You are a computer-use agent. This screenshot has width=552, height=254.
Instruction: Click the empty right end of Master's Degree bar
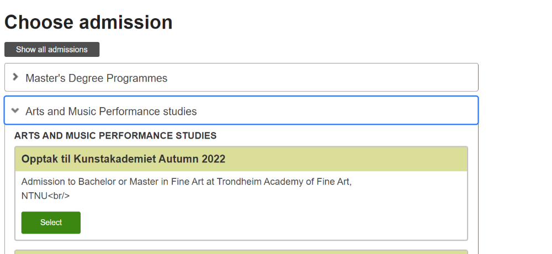coord(386,77)
